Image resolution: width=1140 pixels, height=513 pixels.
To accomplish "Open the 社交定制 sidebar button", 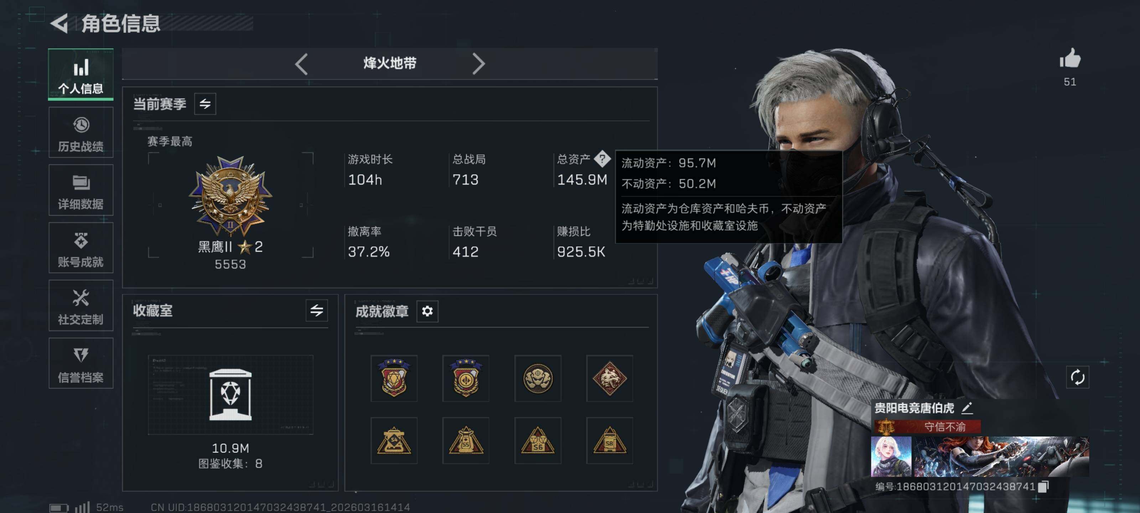I will point(81,305).
